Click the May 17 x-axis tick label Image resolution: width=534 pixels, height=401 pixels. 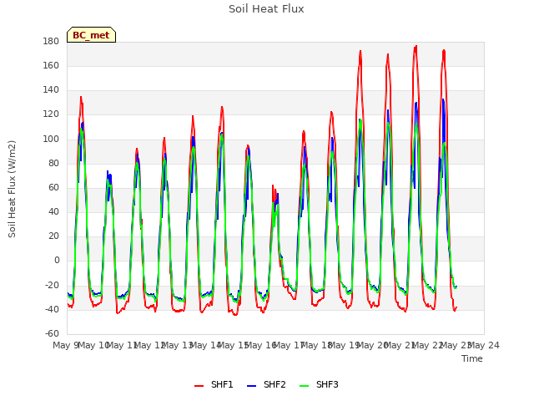click(x=289, y=345)
